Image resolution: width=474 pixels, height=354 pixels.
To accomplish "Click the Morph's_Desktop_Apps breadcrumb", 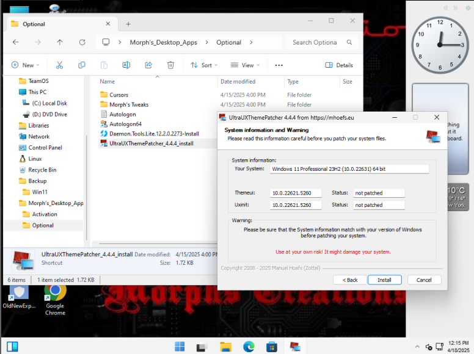I will (164, 42).
